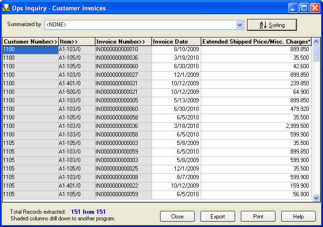Open Help for this inquiry
This screenshot has width=323, height=227.
298,217
